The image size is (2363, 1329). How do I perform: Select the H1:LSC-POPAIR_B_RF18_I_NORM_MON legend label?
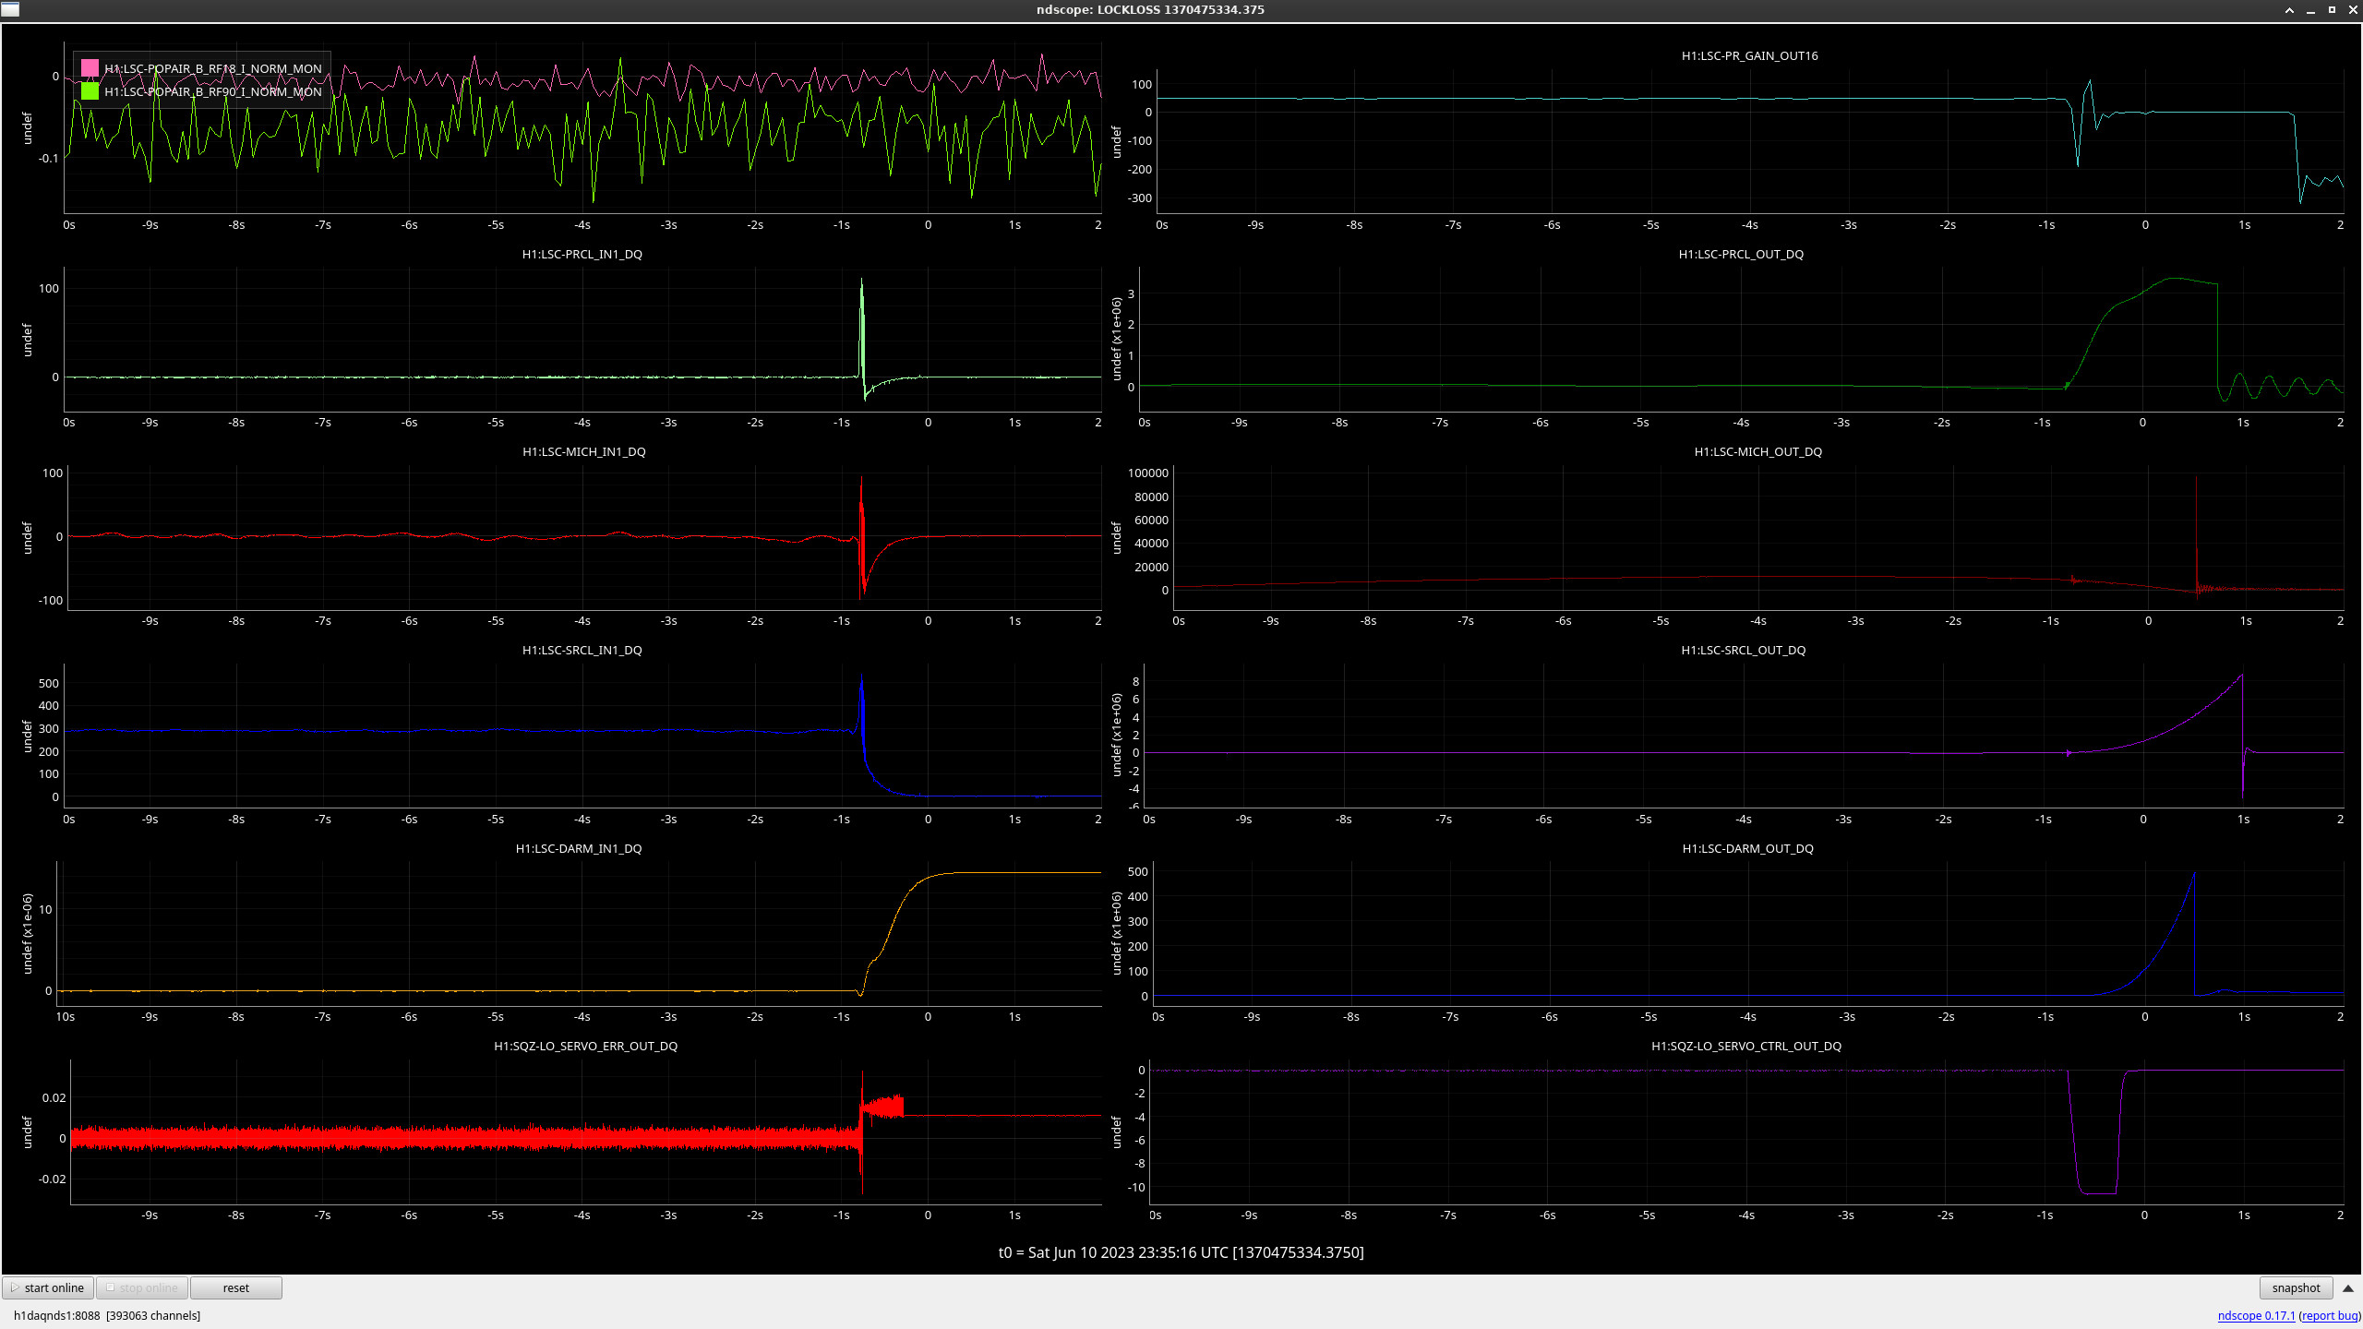click(x=213, y=68)
